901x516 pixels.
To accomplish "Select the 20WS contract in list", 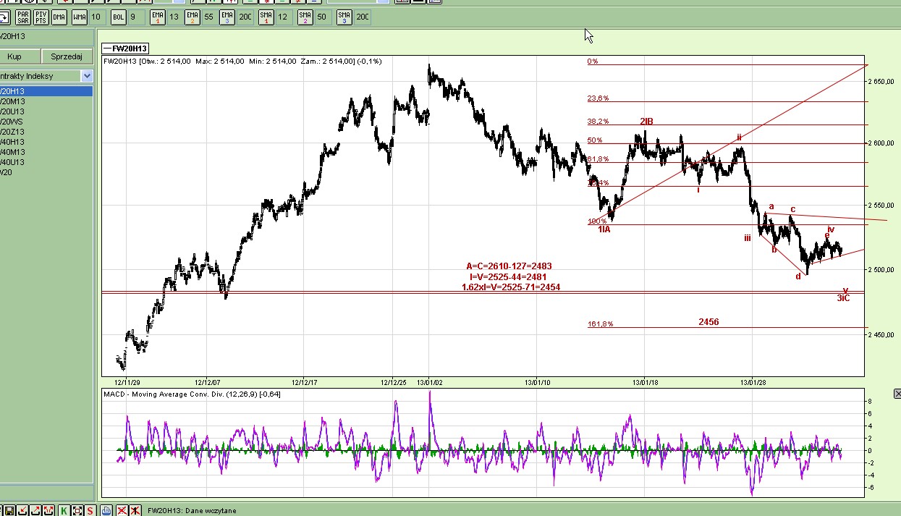I will [x=46, y=122].
